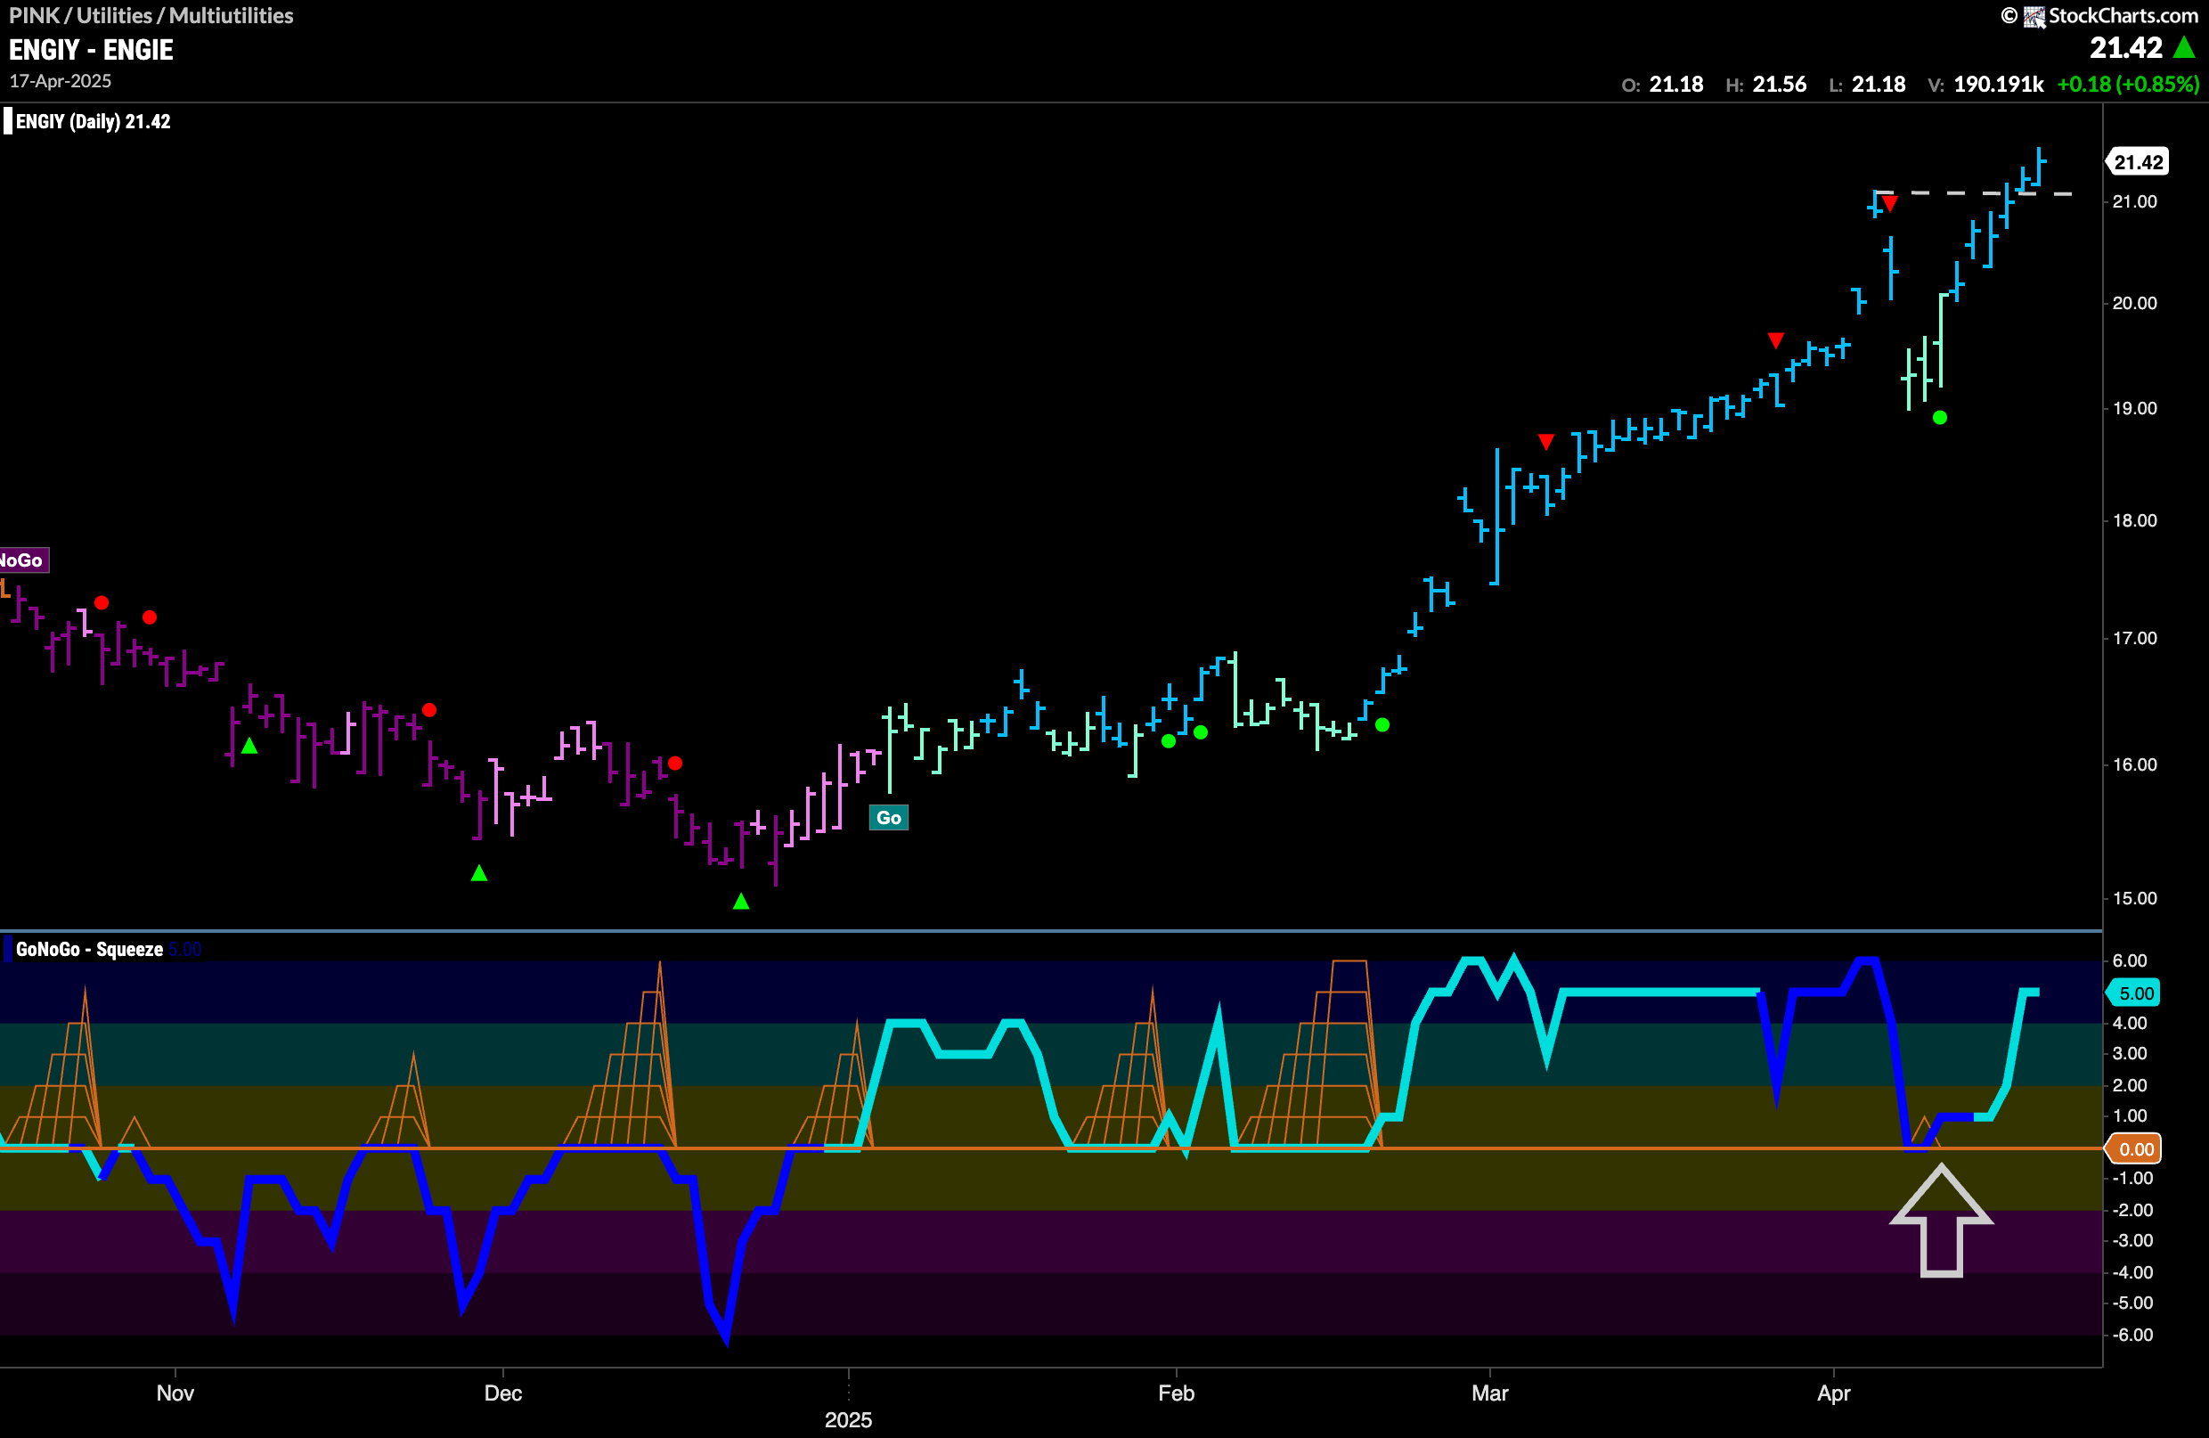Viewport: 2209px width, 1438px height.
Task: Click the Dec label on the time axis
Action: point(503,1393)
